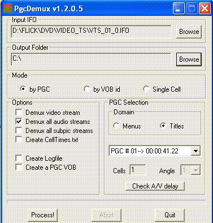213x223 pixels.
Task: Click the Check A/V delay button
Action: click(x=155, y=186)
